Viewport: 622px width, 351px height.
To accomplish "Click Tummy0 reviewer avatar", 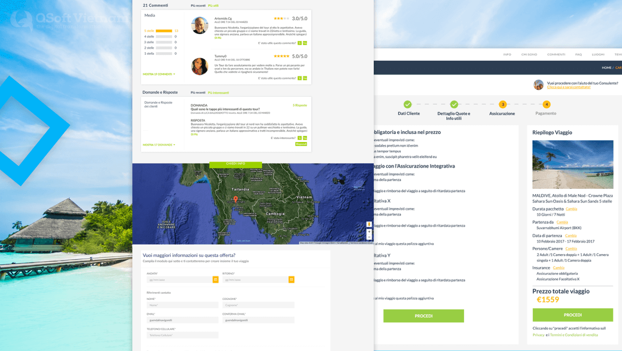I will coord(199,66).
